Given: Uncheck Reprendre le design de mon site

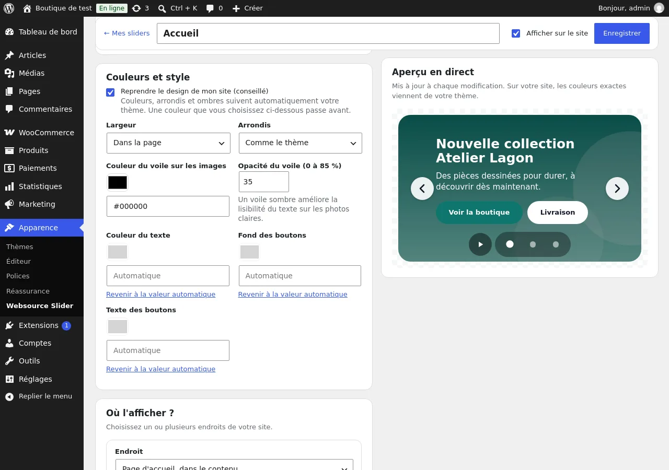Looking at the screenshot, I should (110, 92).
